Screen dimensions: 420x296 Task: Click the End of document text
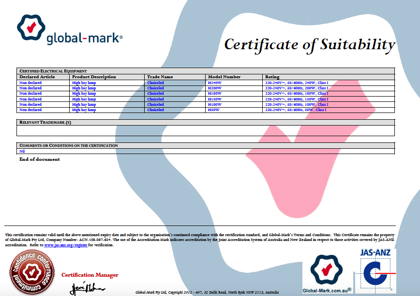click(39, 159)
